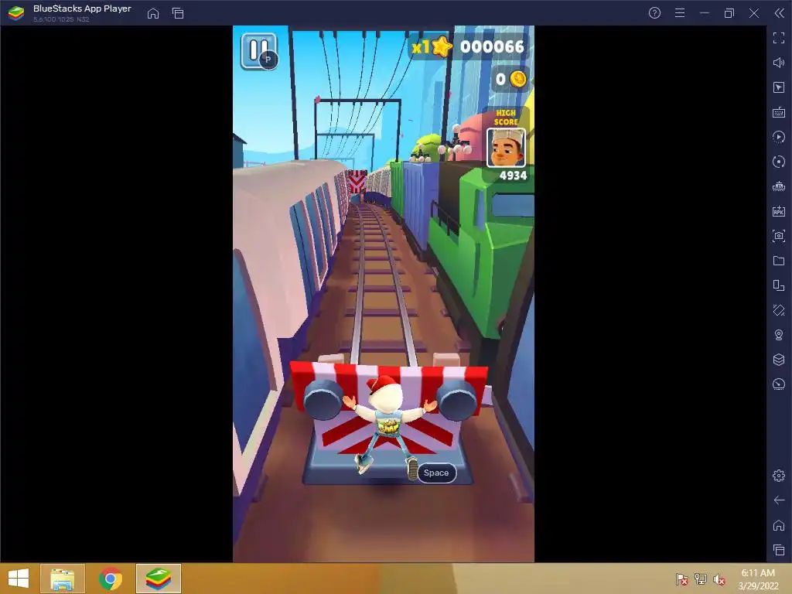Open network tray icon
792x594 pixels.
point(701,579)
